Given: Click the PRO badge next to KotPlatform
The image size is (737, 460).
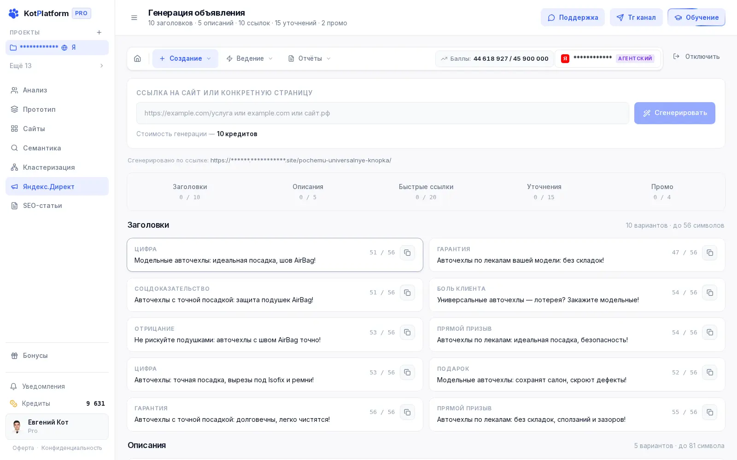Looking at the screenshot, I should [x=82, y=13].
